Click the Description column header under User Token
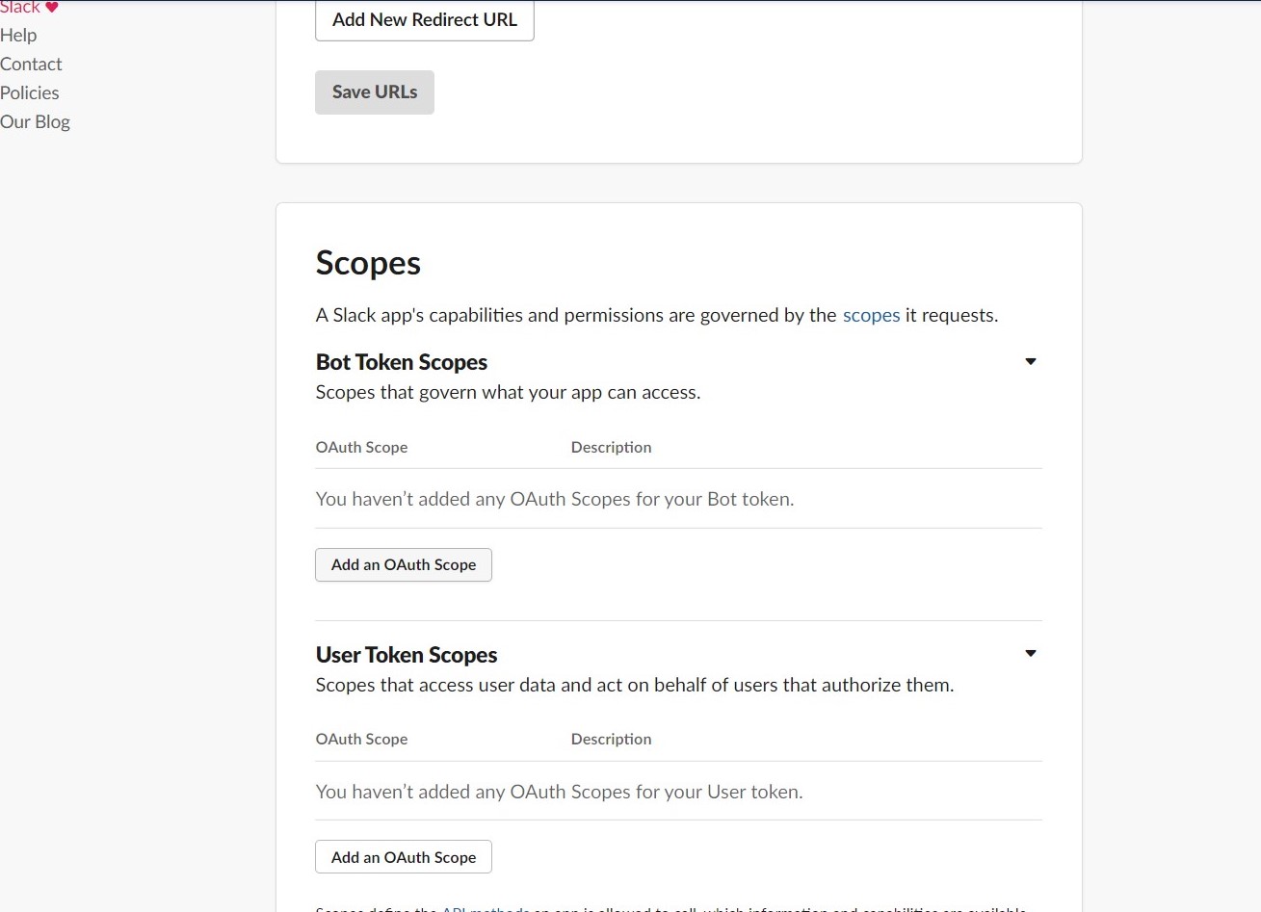 tap(611, 739)
